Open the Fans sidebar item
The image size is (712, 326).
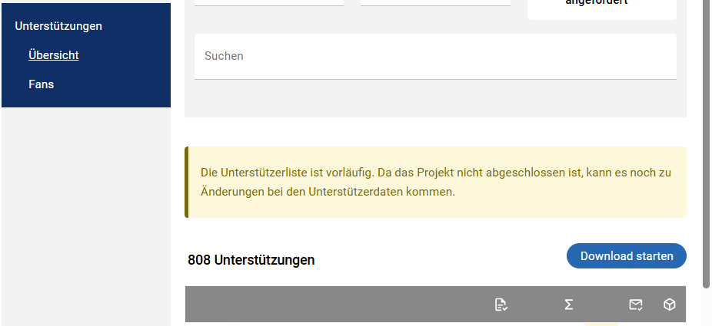[x=42, y=84]
